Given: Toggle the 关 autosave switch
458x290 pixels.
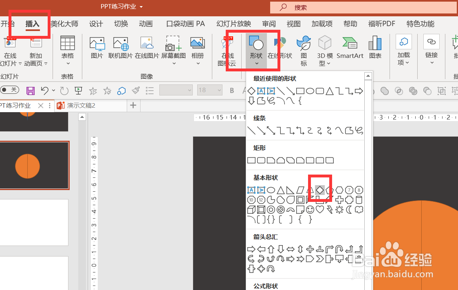Looking at the screenshot, I should [x=10, y=90].
